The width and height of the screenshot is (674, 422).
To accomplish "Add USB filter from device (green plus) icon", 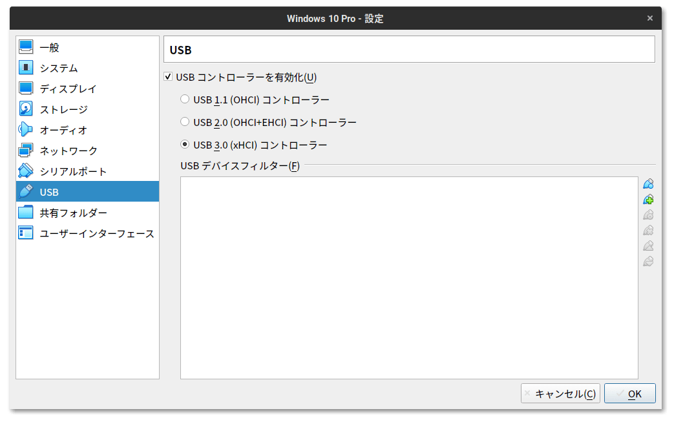I will [648, 200].
